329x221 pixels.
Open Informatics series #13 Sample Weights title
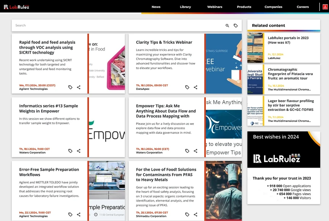tap(48, 108)
